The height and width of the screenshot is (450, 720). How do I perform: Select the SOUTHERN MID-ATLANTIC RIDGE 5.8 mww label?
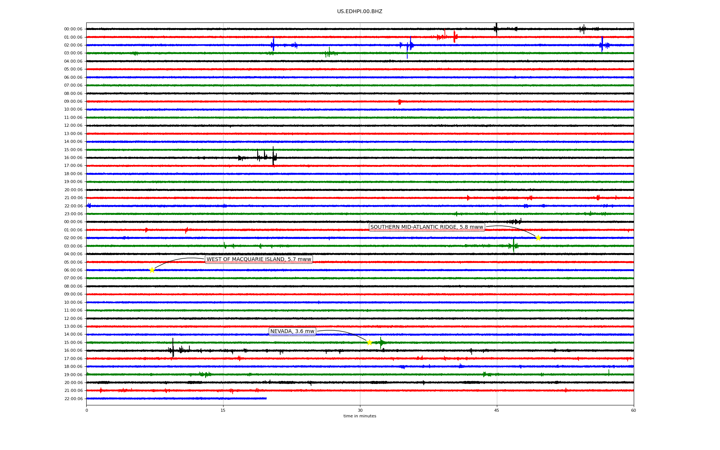point(427,227)
